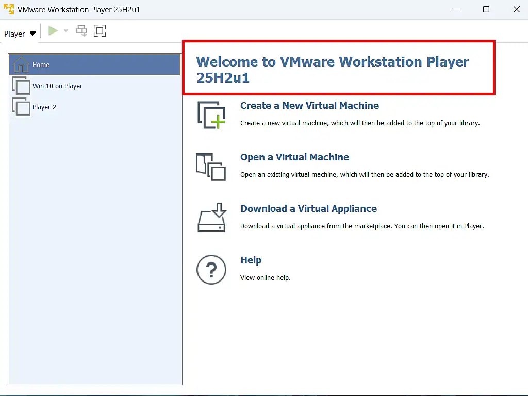
Task: Open the power options dropdown beside Play
Action: coord(65,30)
